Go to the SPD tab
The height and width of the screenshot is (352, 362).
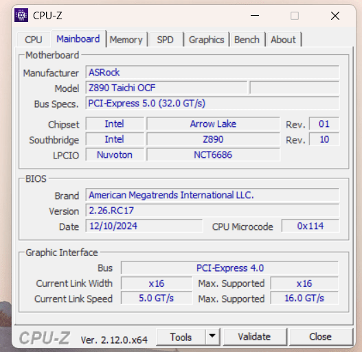pyautogui.click(x=166, y=40)
